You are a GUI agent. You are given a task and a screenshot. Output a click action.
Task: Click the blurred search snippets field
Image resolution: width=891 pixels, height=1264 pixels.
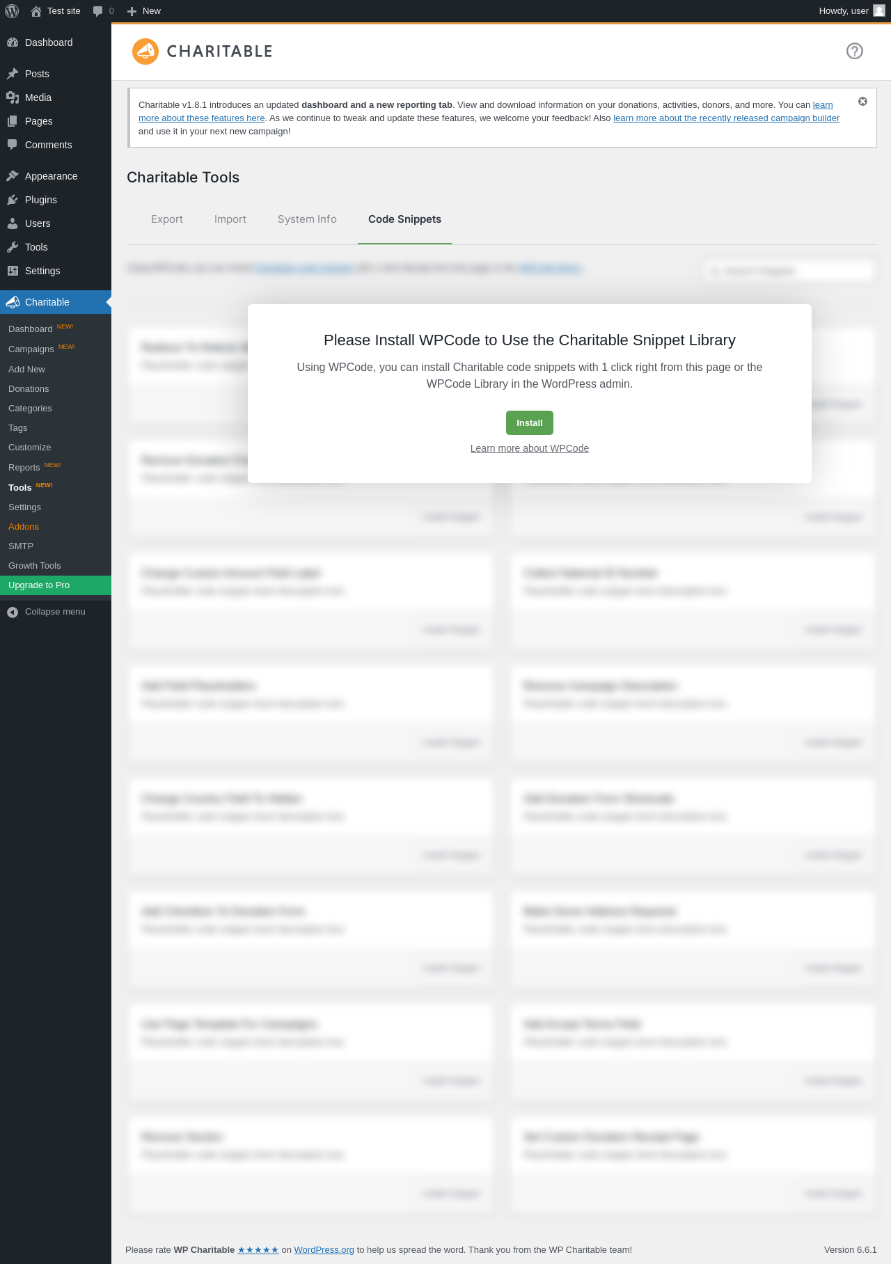[789, 271]
